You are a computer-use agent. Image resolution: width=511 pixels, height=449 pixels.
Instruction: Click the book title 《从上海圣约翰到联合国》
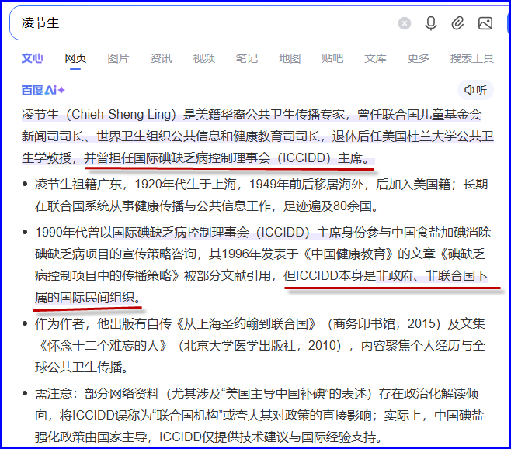pyautogui.click(x=246, y=324)
